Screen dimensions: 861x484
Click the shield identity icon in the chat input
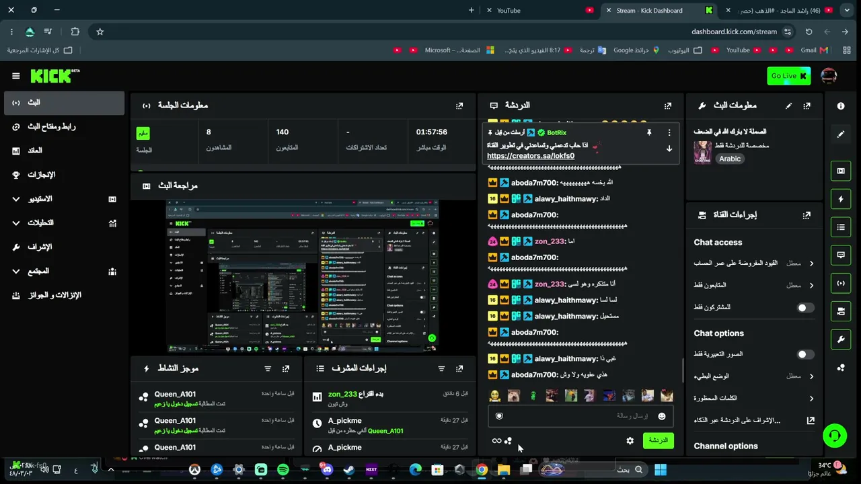(x=499, y=416)
